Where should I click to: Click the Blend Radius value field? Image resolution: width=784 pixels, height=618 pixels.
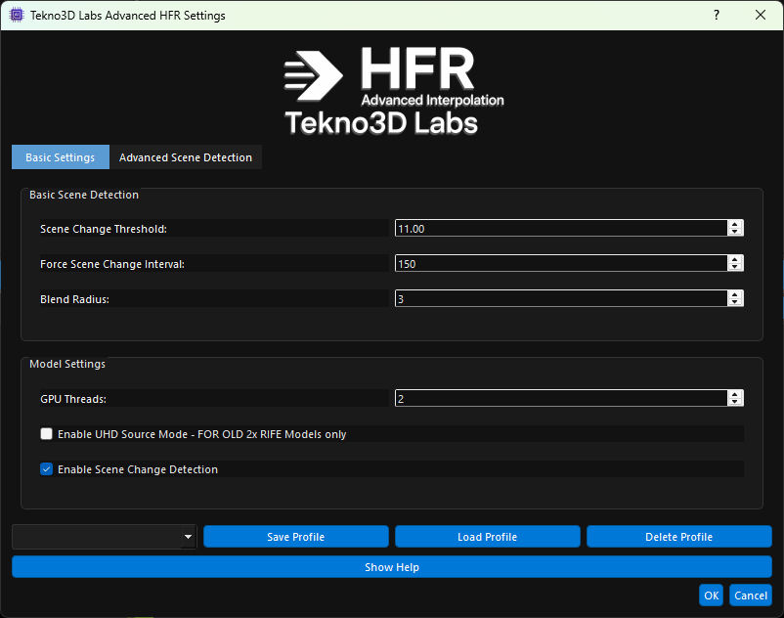(561, 298)
